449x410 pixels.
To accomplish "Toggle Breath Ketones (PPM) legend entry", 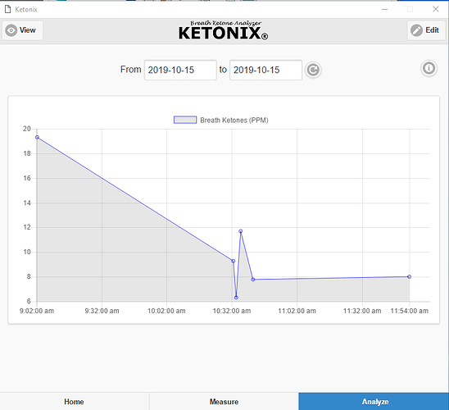I will coord(220,120).
